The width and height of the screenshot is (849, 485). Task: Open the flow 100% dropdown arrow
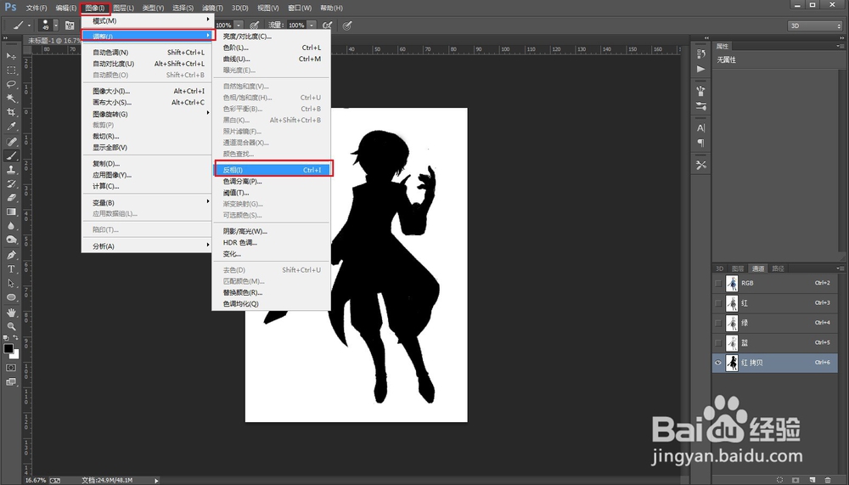coord(312,25)
